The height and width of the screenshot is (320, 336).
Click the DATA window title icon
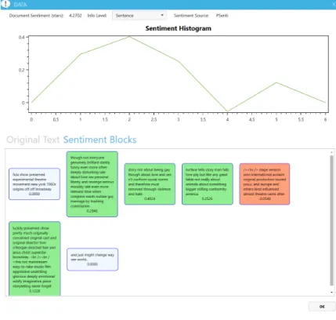tap(5, 4)
